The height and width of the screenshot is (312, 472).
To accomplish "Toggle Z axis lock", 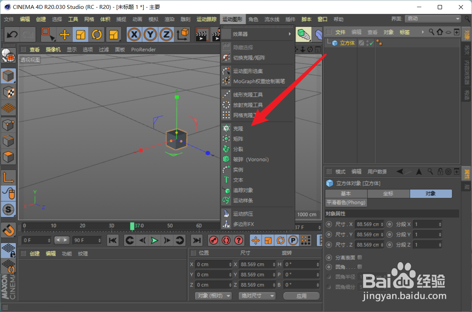I will tap(166, 35).
